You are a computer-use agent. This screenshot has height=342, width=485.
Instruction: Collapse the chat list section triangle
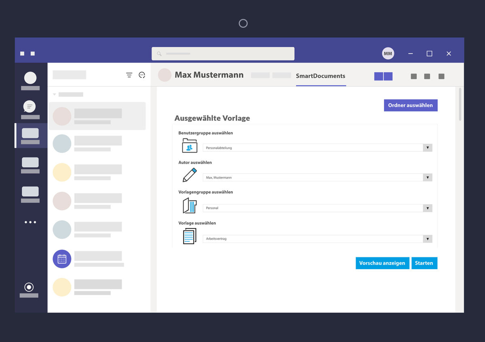click(x=55, y=94)
